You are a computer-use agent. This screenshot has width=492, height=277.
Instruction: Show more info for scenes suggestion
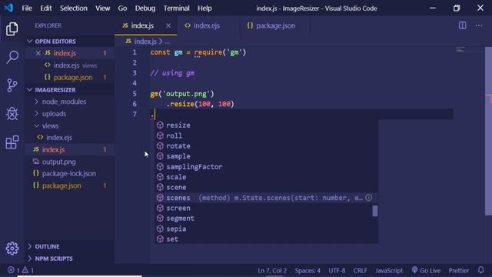click(369, 198)
